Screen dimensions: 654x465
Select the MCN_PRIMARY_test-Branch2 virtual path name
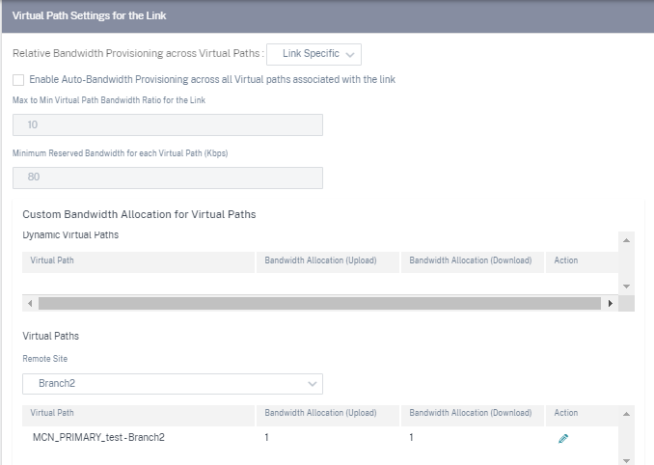pos(98,437)
